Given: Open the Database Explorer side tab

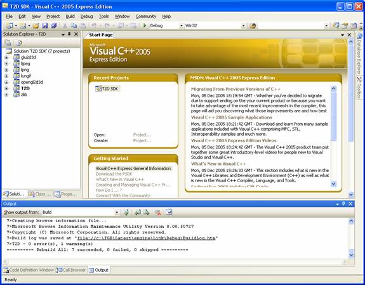Looking at the screenshot, I should pyautogui.click(x=359, y=53).
